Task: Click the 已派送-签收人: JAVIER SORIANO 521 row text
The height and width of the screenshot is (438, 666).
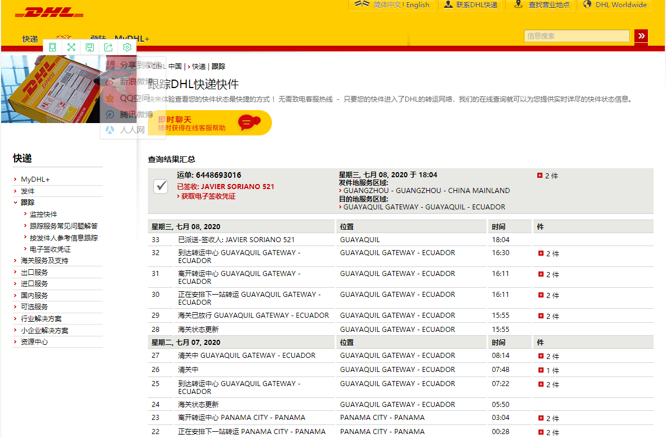Action: pos(236,240)
